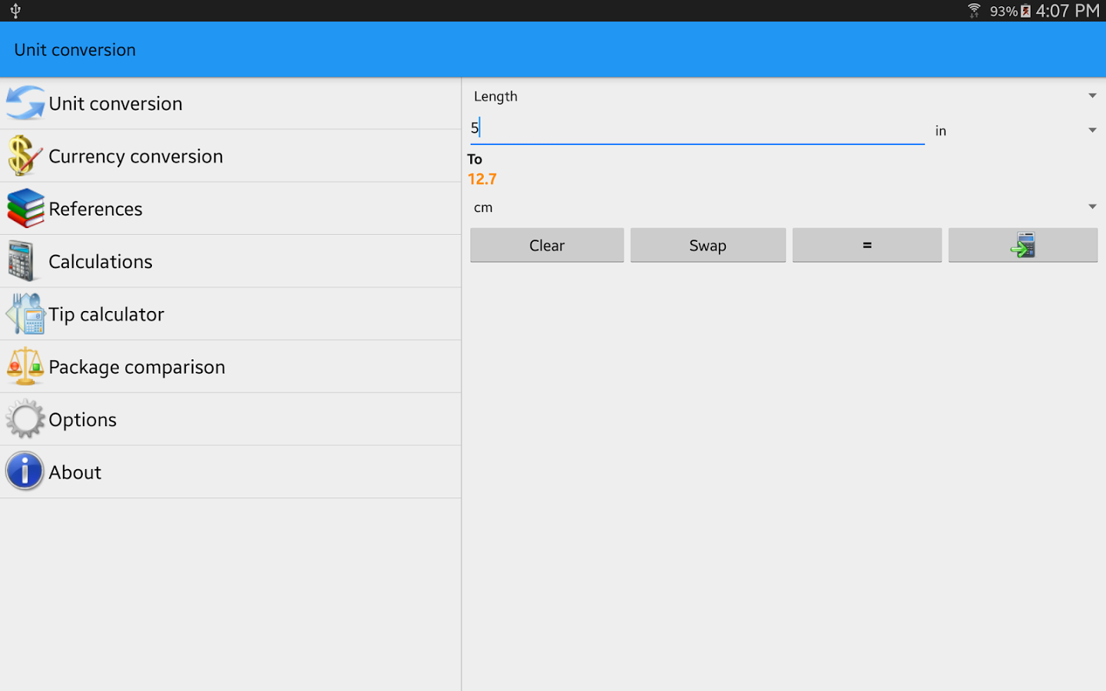Image resolution: width=1106 pixels, height=691 pixels.
Task: Click the About info icon
Action: click(x=25, y=471)
